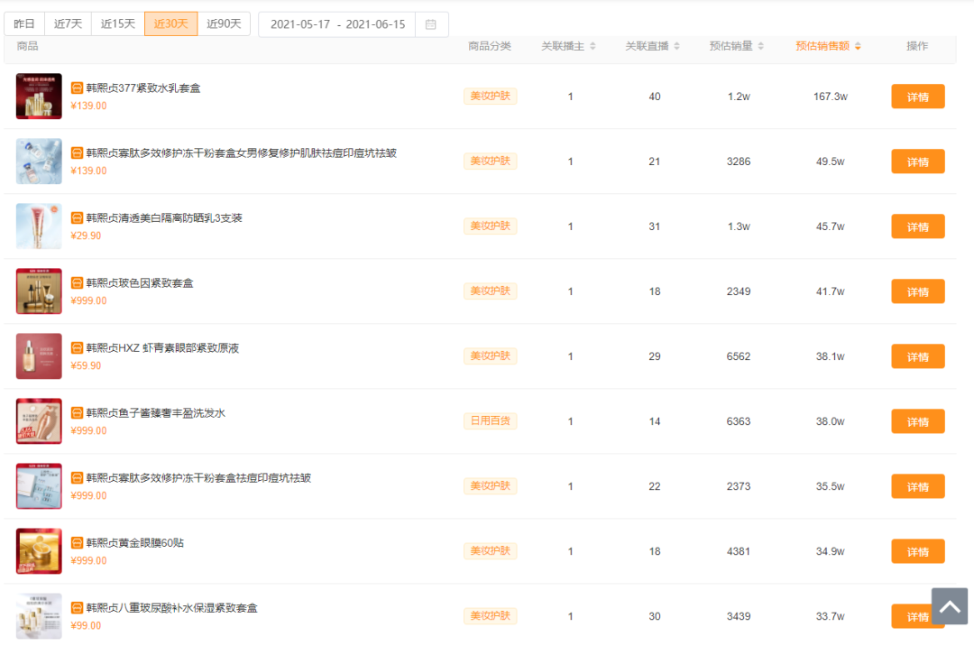This screenshot has height=646, width=974.
Task: Click thumbnail of 韩熙贞黄金眼膜60贴
Action: pos(39,551)
